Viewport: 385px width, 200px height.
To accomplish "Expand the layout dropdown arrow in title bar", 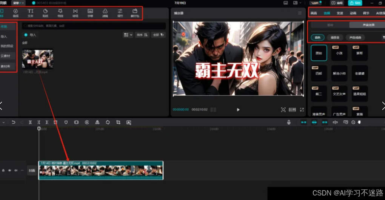I will 300,3.
